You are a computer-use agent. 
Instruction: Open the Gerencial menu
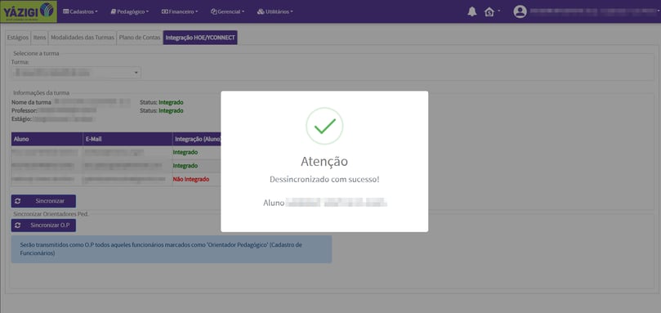click(x=228, y=11)
